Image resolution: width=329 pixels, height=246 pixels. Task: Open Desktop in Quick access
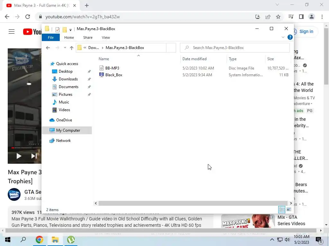[66, 71]
